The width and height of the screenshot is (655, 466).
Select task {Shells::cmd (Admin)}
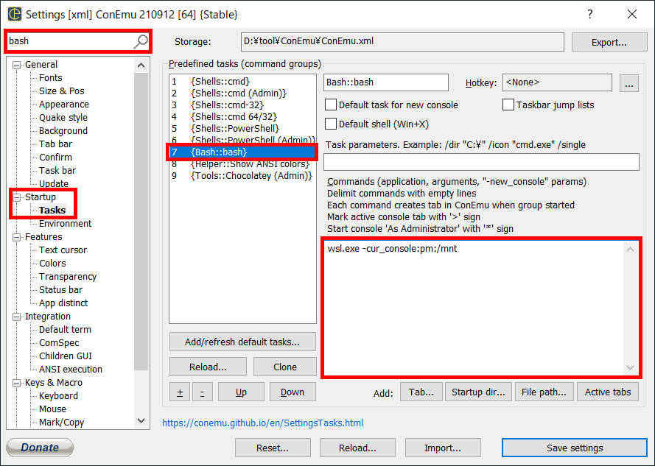[242, 93]
